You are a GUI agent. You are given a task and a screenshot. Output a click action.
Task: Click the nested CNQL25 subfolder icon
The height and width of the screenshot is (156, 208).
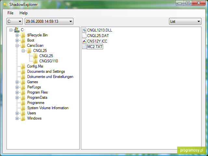[x=35, y=56]
